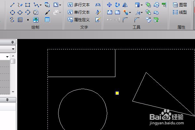Pin the lower left side panel
Viewport: 195px width, 130px height.
point(7,100)
